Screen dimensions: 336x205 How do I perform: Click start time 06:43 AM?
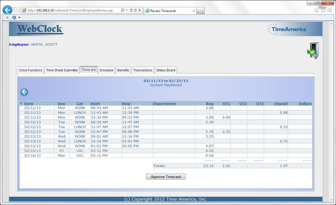99,108
